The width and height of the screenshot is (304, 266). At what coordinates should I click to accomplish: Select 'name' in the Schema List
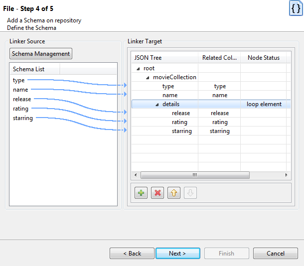(x=20, y=90)
